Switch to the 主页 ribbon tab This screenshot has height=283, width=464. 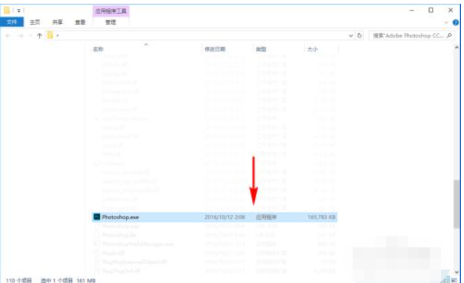pos(35,22)
